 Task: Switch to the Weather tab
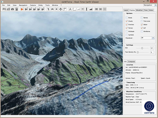139,10
